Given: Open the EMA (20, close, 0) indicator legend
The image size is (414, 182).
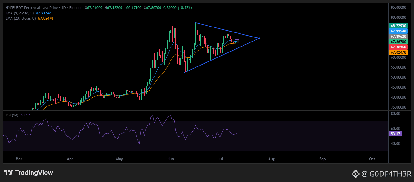Looking at the screenshot, I should pyautogui.click(x=21, y=19).
